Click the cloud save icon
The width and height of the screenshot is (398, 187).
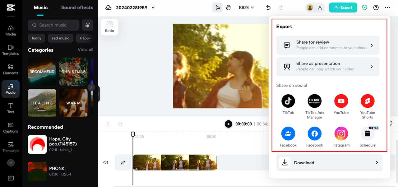pyautogui.click(x=108, y=7)
